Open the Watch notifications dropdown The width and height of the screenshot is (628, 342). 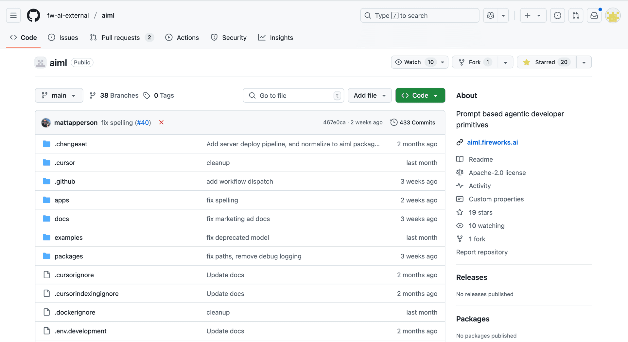click(419, 62)
